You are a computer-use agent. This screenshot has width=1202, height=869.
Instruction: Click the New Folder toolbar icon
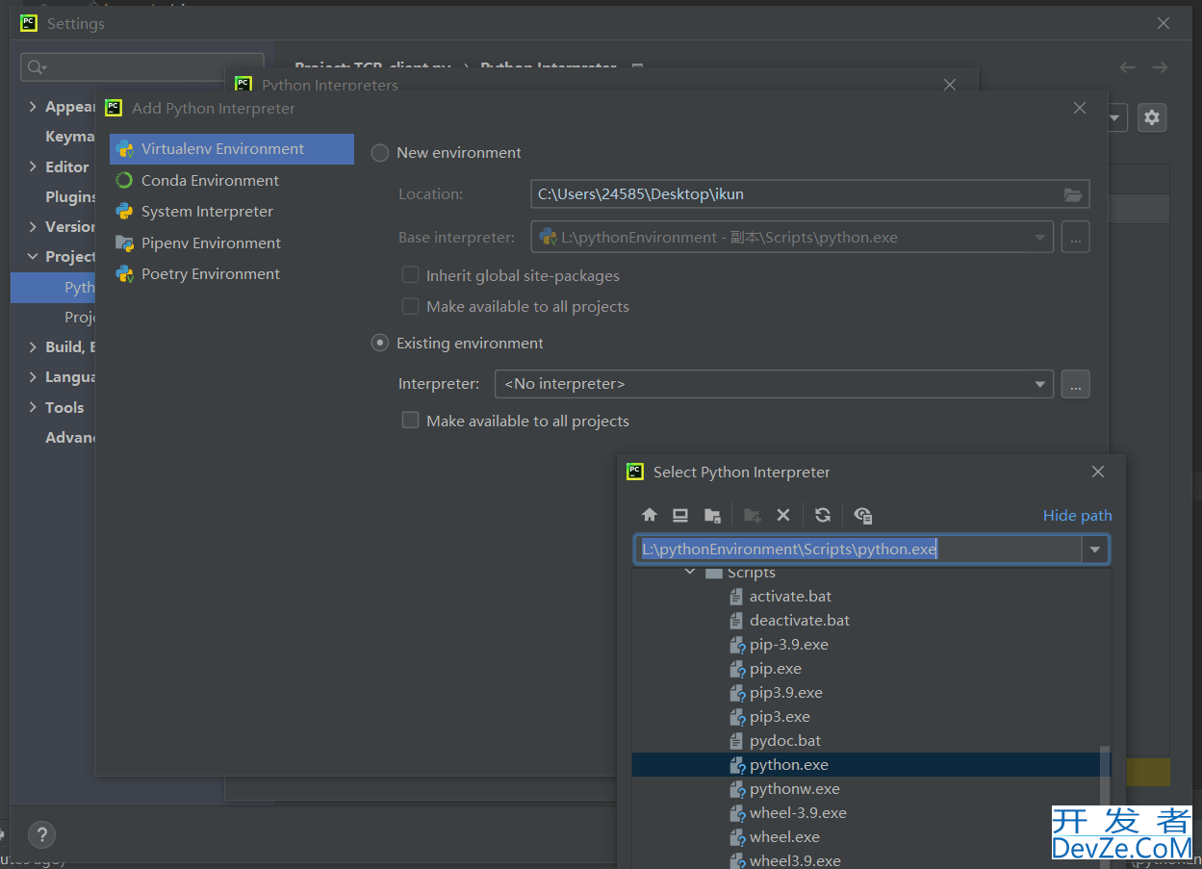pos(753,515)
